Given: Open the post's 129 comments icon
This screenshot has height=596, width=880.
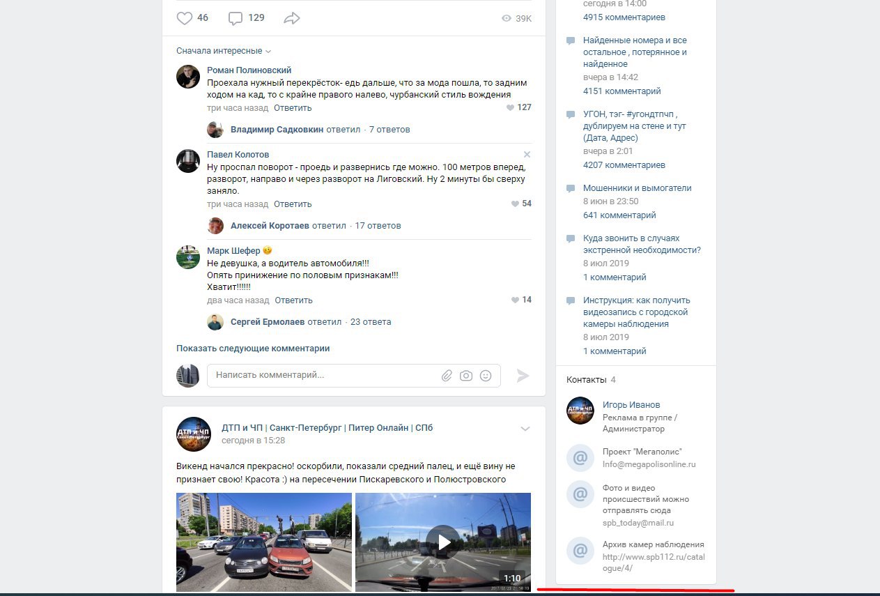Looking at the screenshot, I should pos(236,18).
